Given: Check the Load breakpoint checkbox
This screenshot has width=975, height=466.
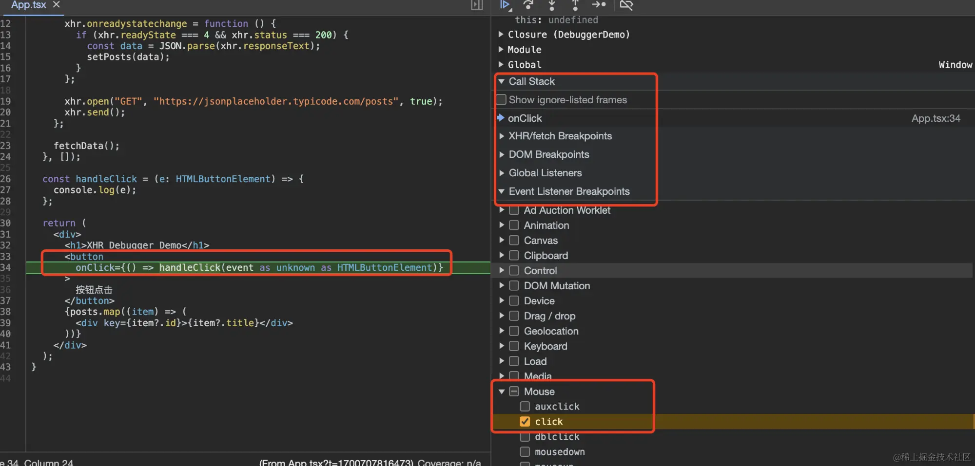Looking at the screenshot, I should click(514, 361).
